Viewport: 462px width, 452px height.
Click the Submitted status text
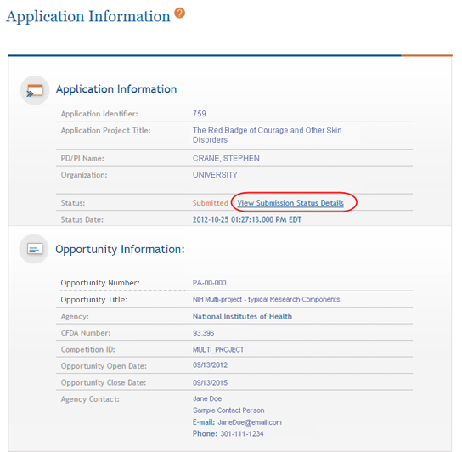211,203
